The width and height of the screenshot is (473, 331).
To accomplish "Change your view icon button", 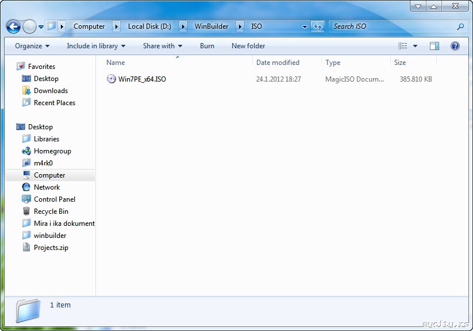I will point(403,46).
